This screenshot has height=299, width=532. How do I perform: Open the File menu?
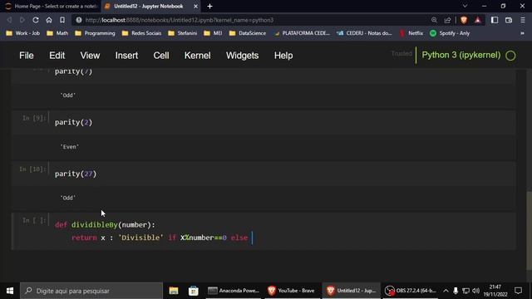click(x=26, y=56)
